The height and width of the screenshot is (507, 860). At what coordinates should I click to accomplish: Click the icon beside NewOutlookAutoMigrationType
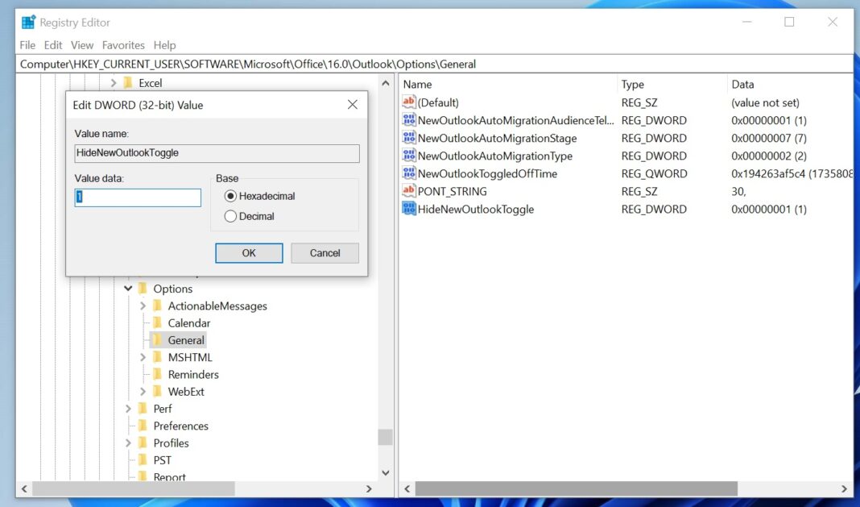(x=407, y=156)
